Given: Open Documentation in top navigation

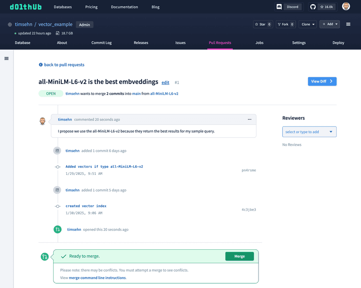Looking at the screenshot, I should tap(124, 7).
